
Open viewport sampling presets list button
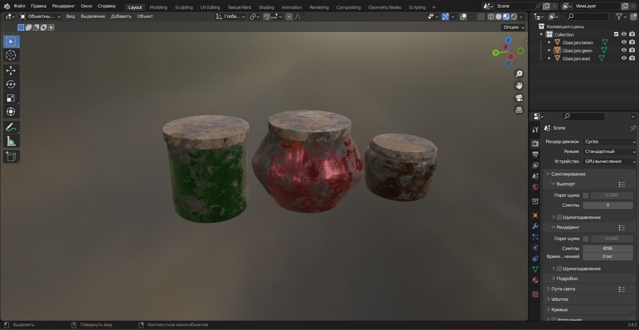click(x=622, y=185)
